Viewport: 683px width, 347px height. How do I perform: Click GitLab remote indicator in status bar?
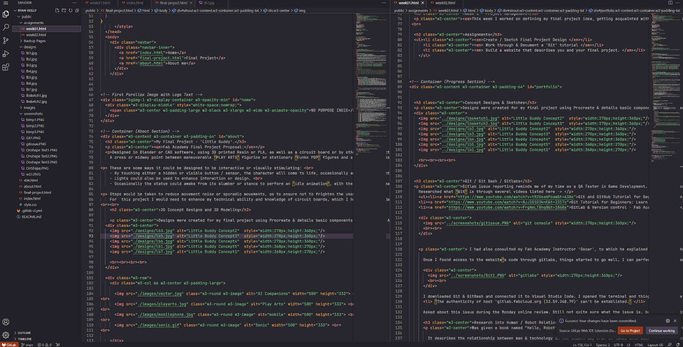[x=9, y=345]
